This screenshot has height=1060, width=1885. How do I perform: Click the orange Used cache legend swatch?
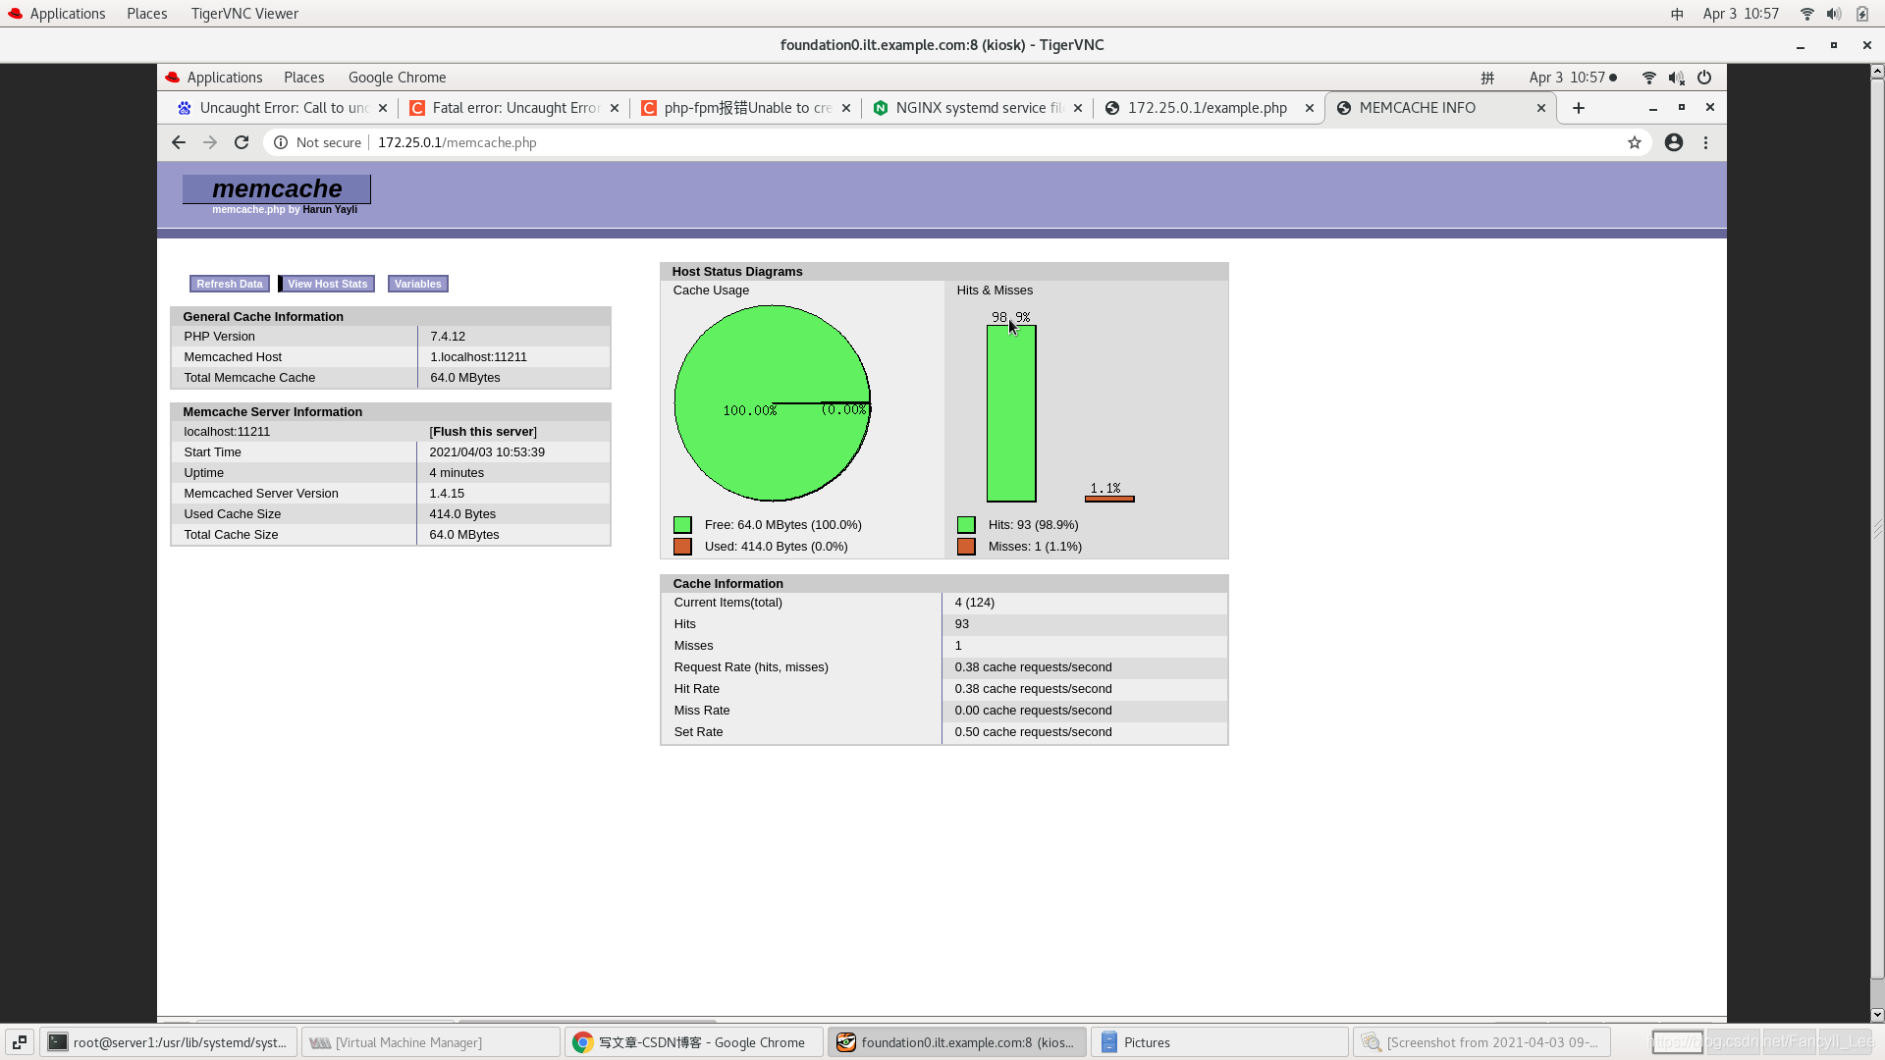coord(682,547)
